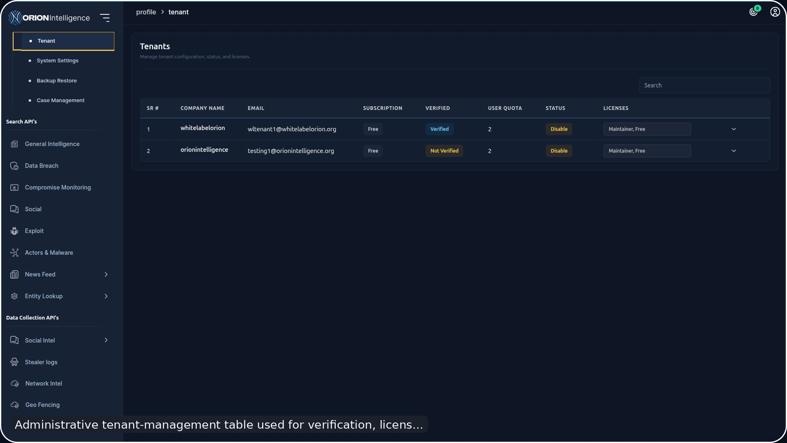This screenshot has width=787, height=443.
Task: Click the Stealer logs icon
Action: pyautogui.click(x=14, y=362)
